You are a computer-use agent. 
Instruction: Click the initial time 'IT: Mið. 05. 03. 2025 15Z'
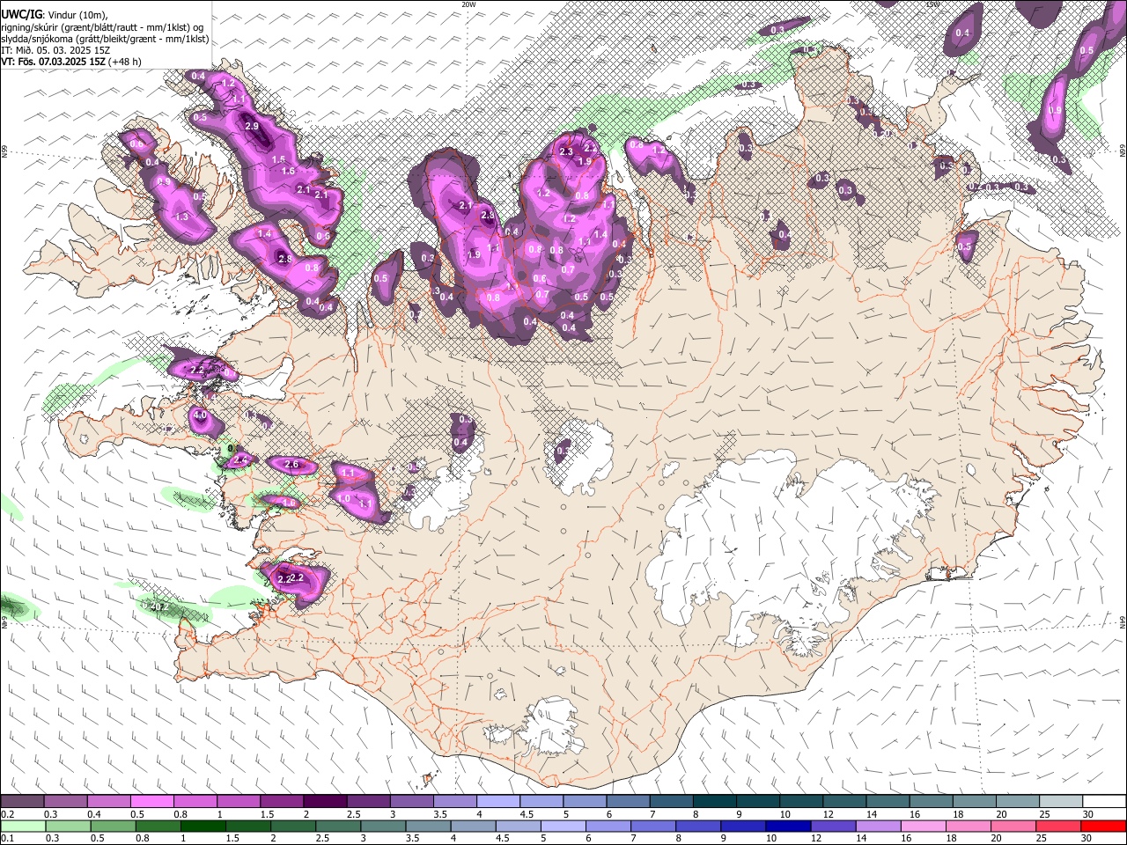[55, 50]
